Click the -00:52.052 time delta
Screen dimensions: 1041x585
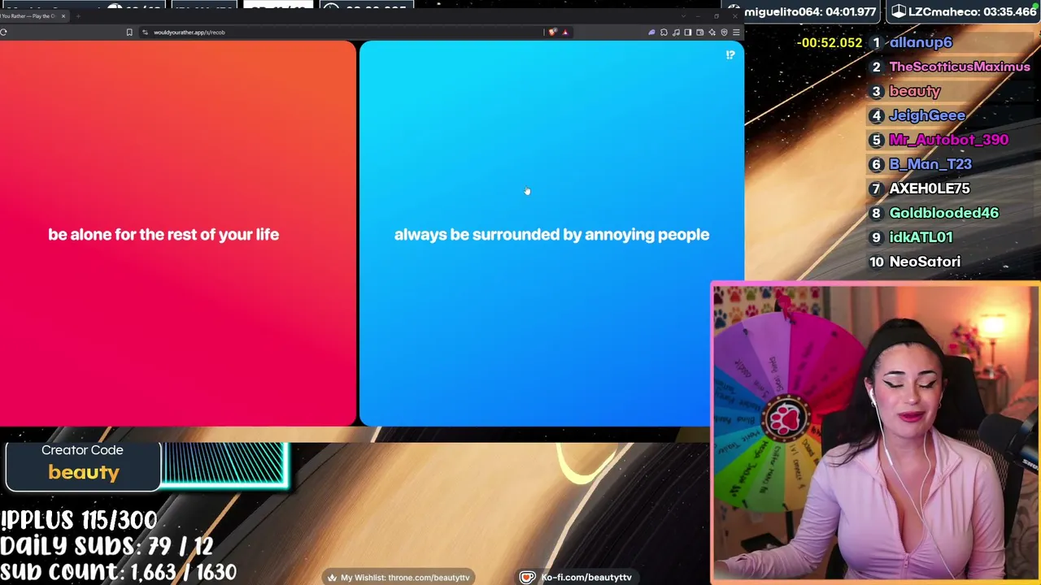[x=829, y=42]
